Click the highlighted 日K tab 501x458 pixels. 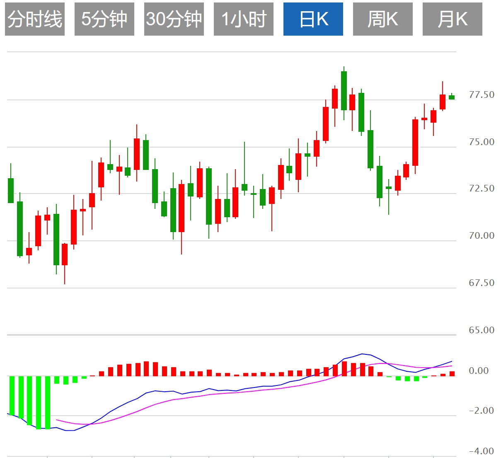click(313, 19)
